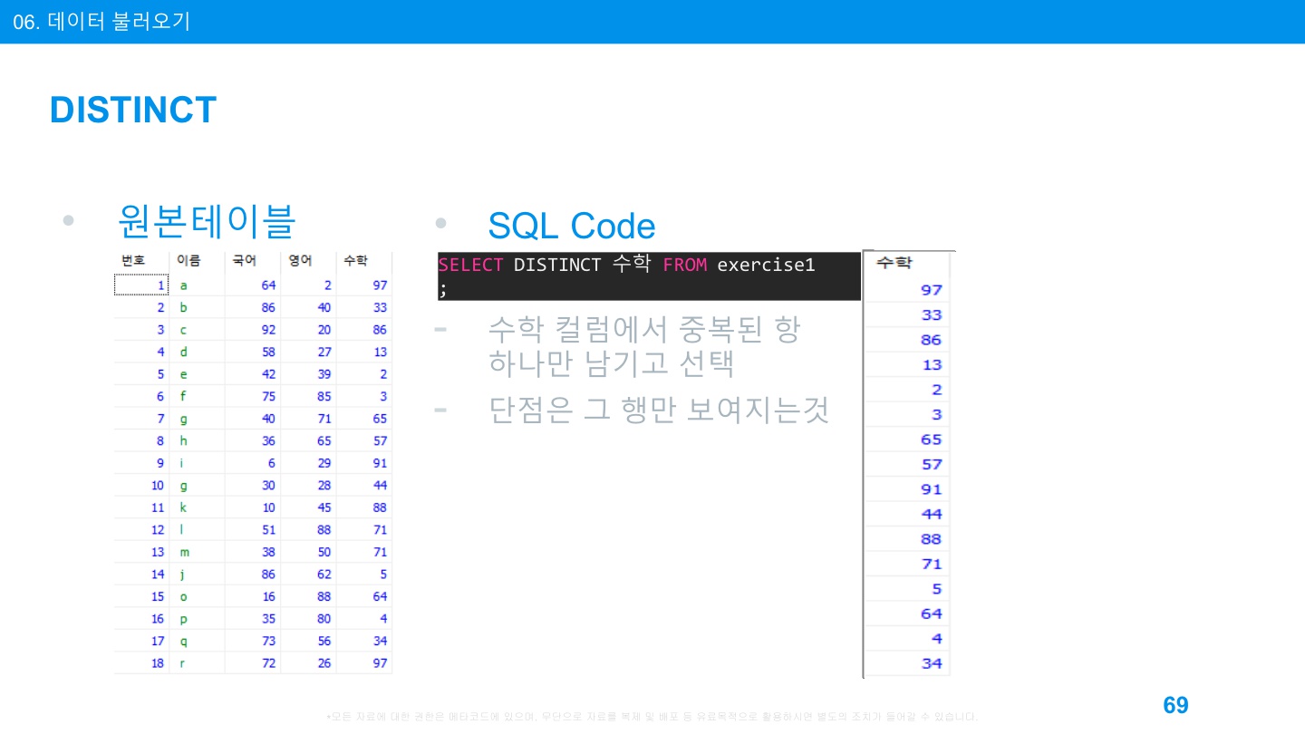Select the SQL Code heading
1305x734 pixels.
(x=571, y=226)
